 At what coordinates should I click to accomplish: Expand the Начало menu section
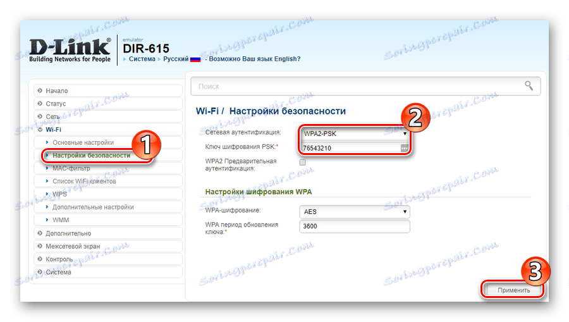point(107,90)
